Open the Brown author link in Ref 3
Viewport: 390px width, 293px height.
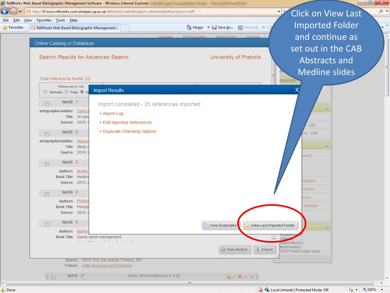click(83, 171)
